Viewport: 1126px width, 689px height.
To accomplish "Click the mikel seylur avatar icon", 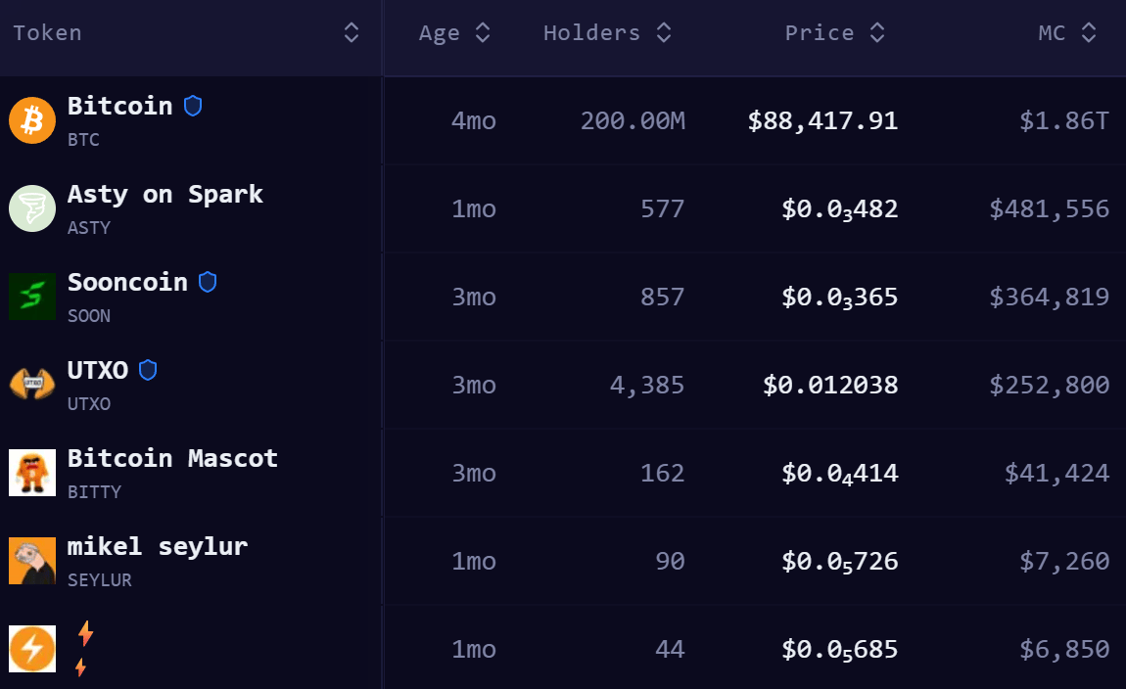I will pyautogui.click(x=32, y=561).
